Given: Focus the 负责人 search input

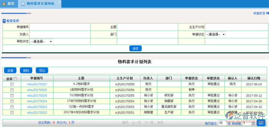Looking at the screenshot, I should (x=60, y=34).
